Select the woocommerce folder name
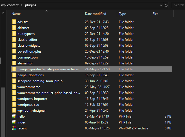The height and width of the screenshot is (137, 185). coord(29,87)
